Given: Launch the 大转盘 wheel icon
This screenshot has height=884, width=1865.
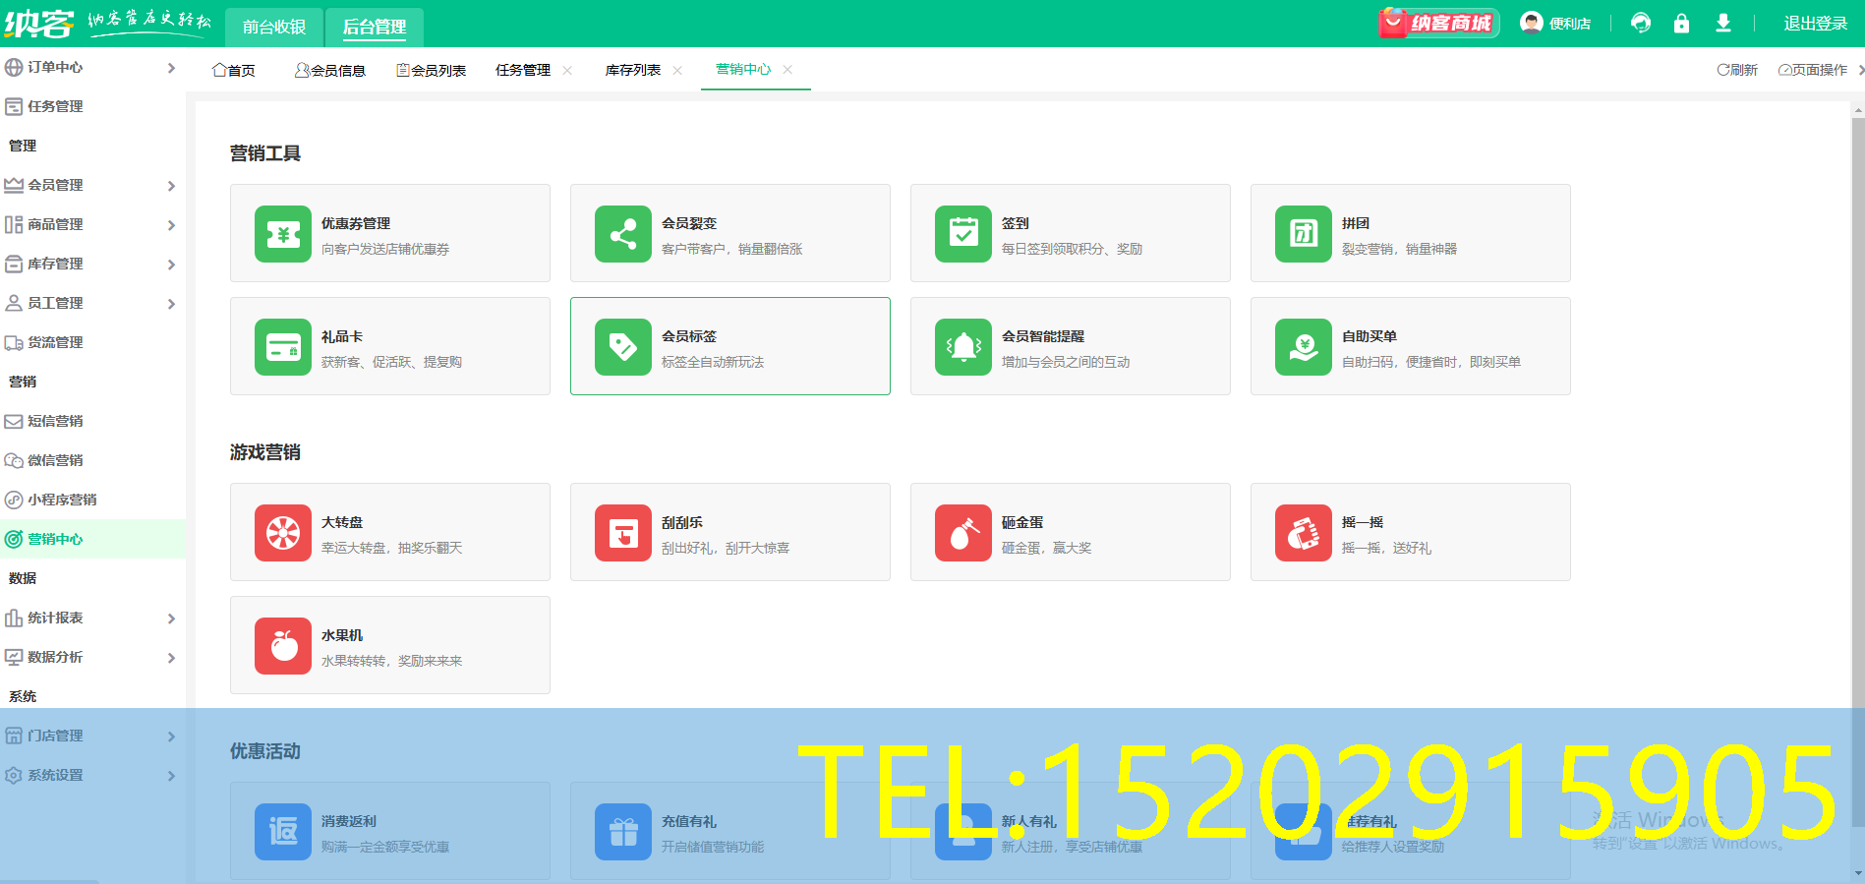Looking at the screenshot, I should pos(283,533).
